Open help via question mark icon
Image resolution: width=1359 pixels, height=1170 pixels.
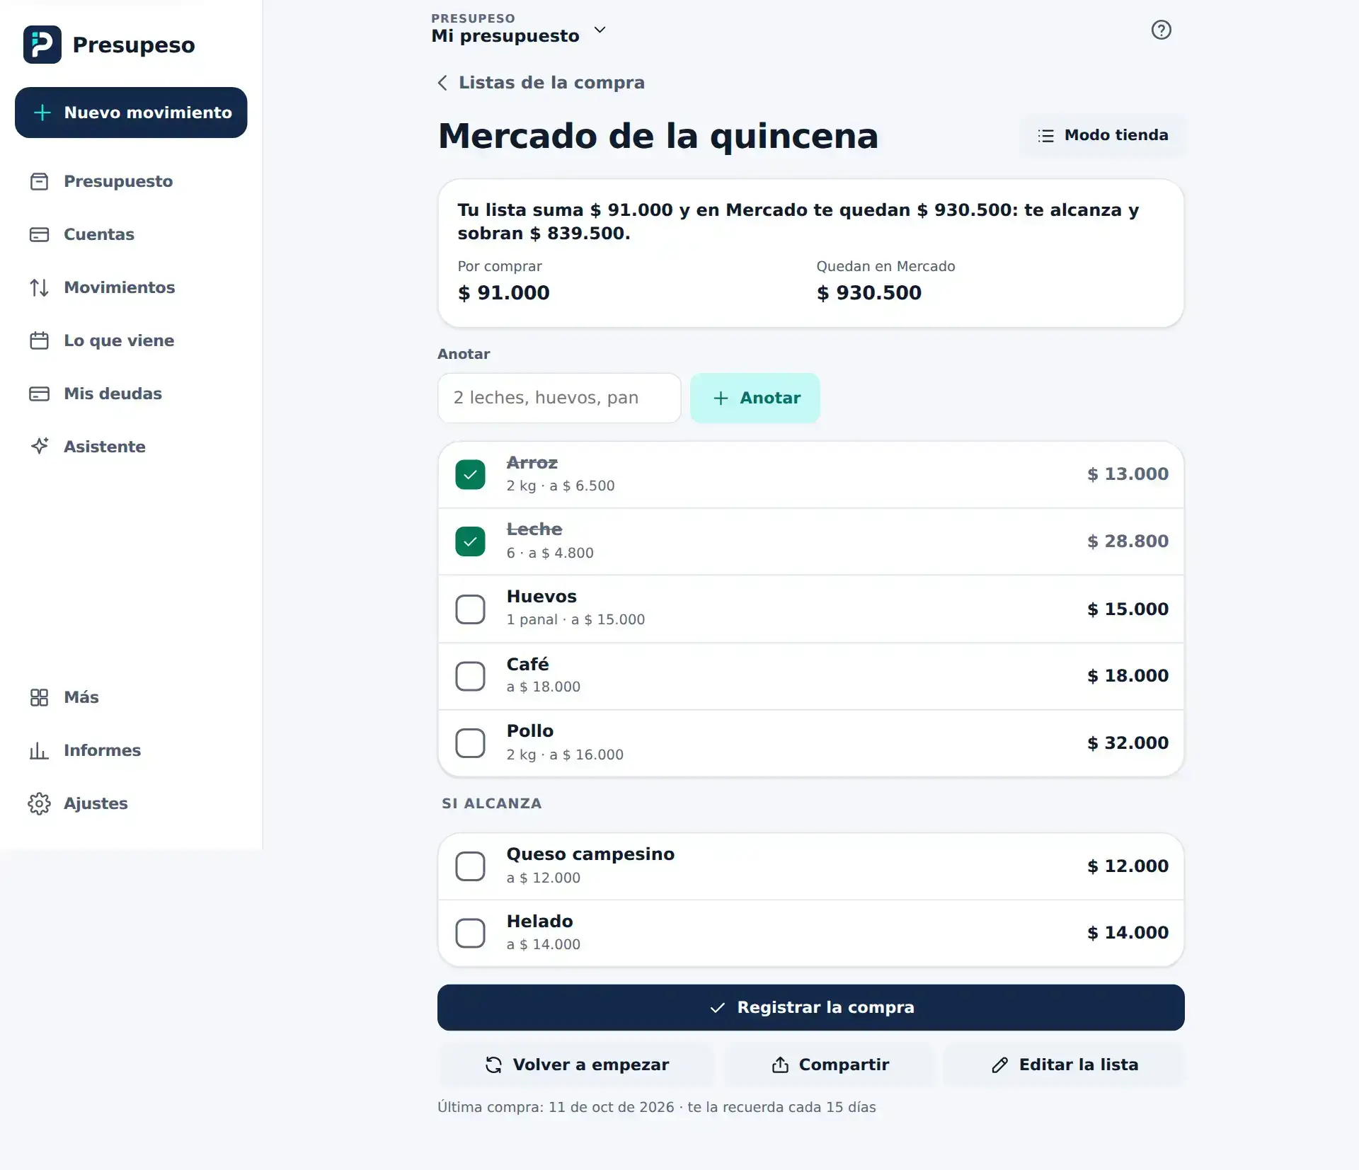tap(1161, 30)
